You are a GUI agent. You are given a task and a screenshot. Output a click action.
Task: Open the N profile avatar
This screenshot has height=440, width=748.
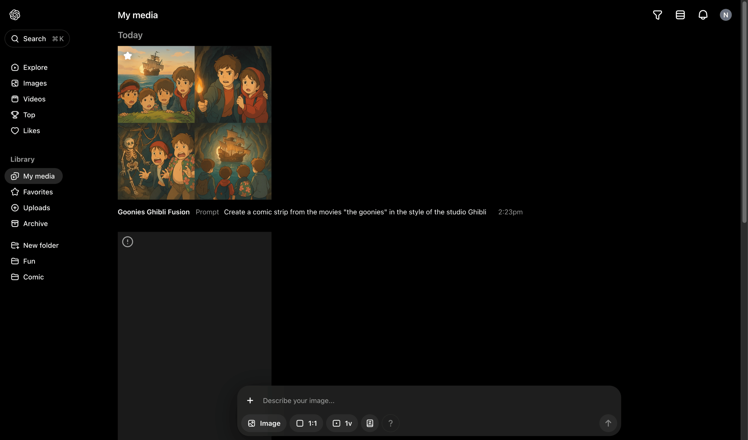click(x=726, y=15)
